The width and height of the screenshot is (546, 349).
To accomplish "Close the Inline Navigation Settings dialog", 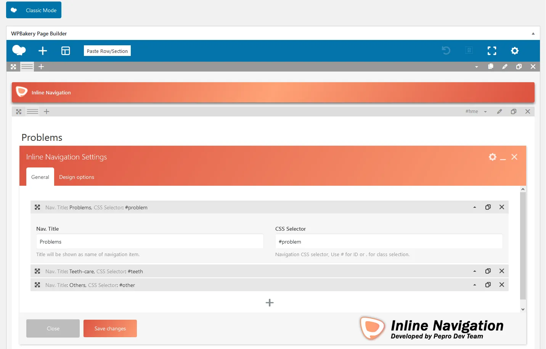I will point(514,157).
